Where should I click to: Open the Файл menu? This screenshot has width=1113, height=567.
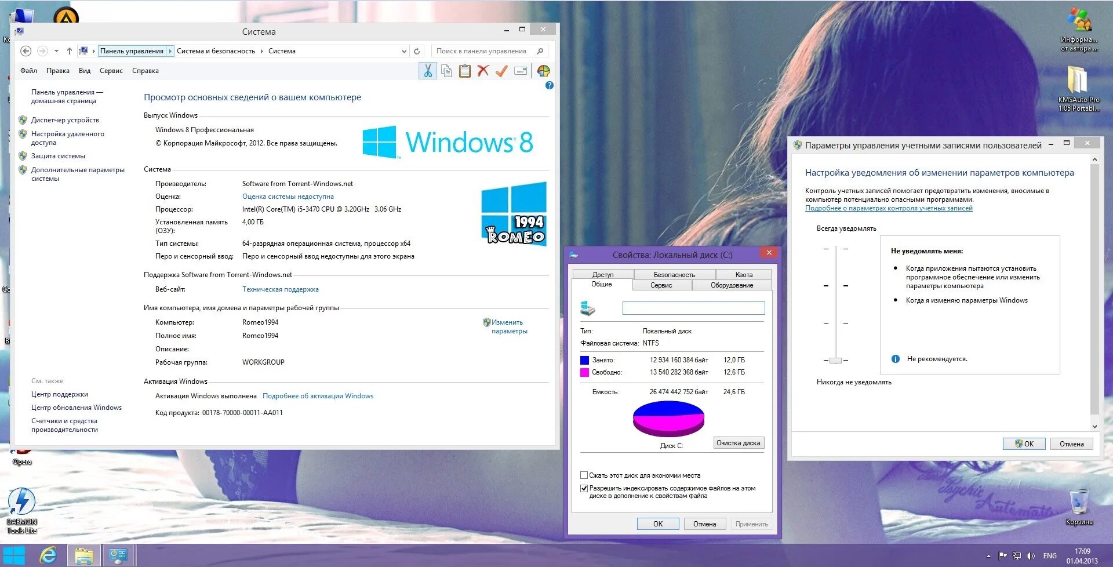(x=28, y=71)
